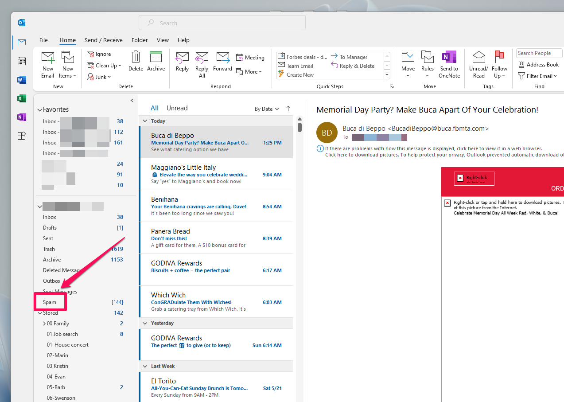Screen dimensions: 564x402
Task: Forward the Buca di Beppo email
Action: tap(222, 62)
